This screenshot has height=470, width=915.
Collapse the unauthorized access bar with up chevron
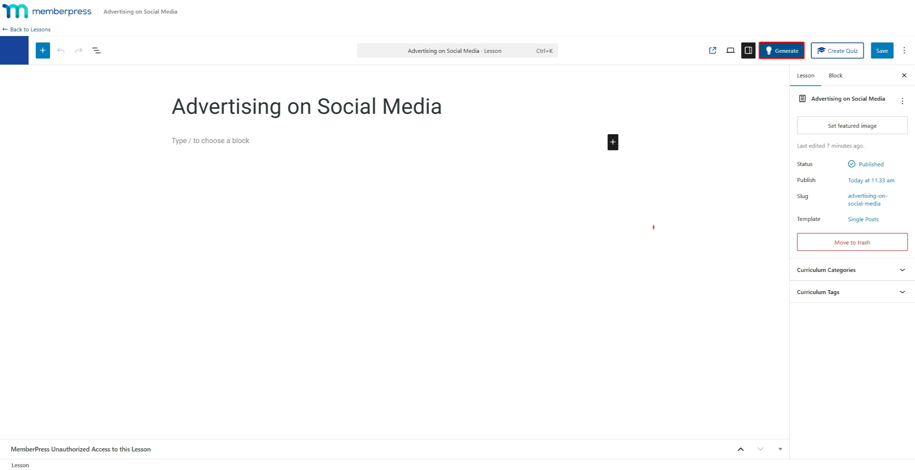741,449
